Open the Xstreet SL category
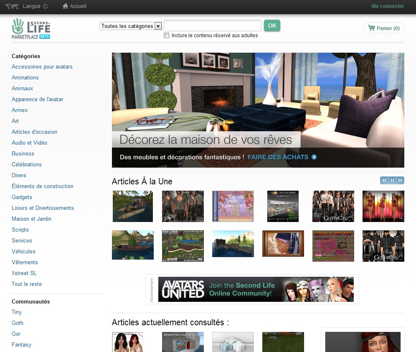This screenshot has height=352, width=416. point(24,273)
